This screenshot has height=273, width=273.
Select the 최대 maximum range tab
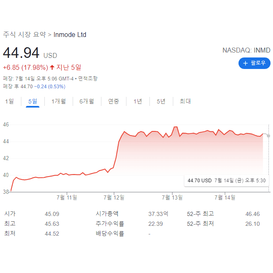[185, 101]
